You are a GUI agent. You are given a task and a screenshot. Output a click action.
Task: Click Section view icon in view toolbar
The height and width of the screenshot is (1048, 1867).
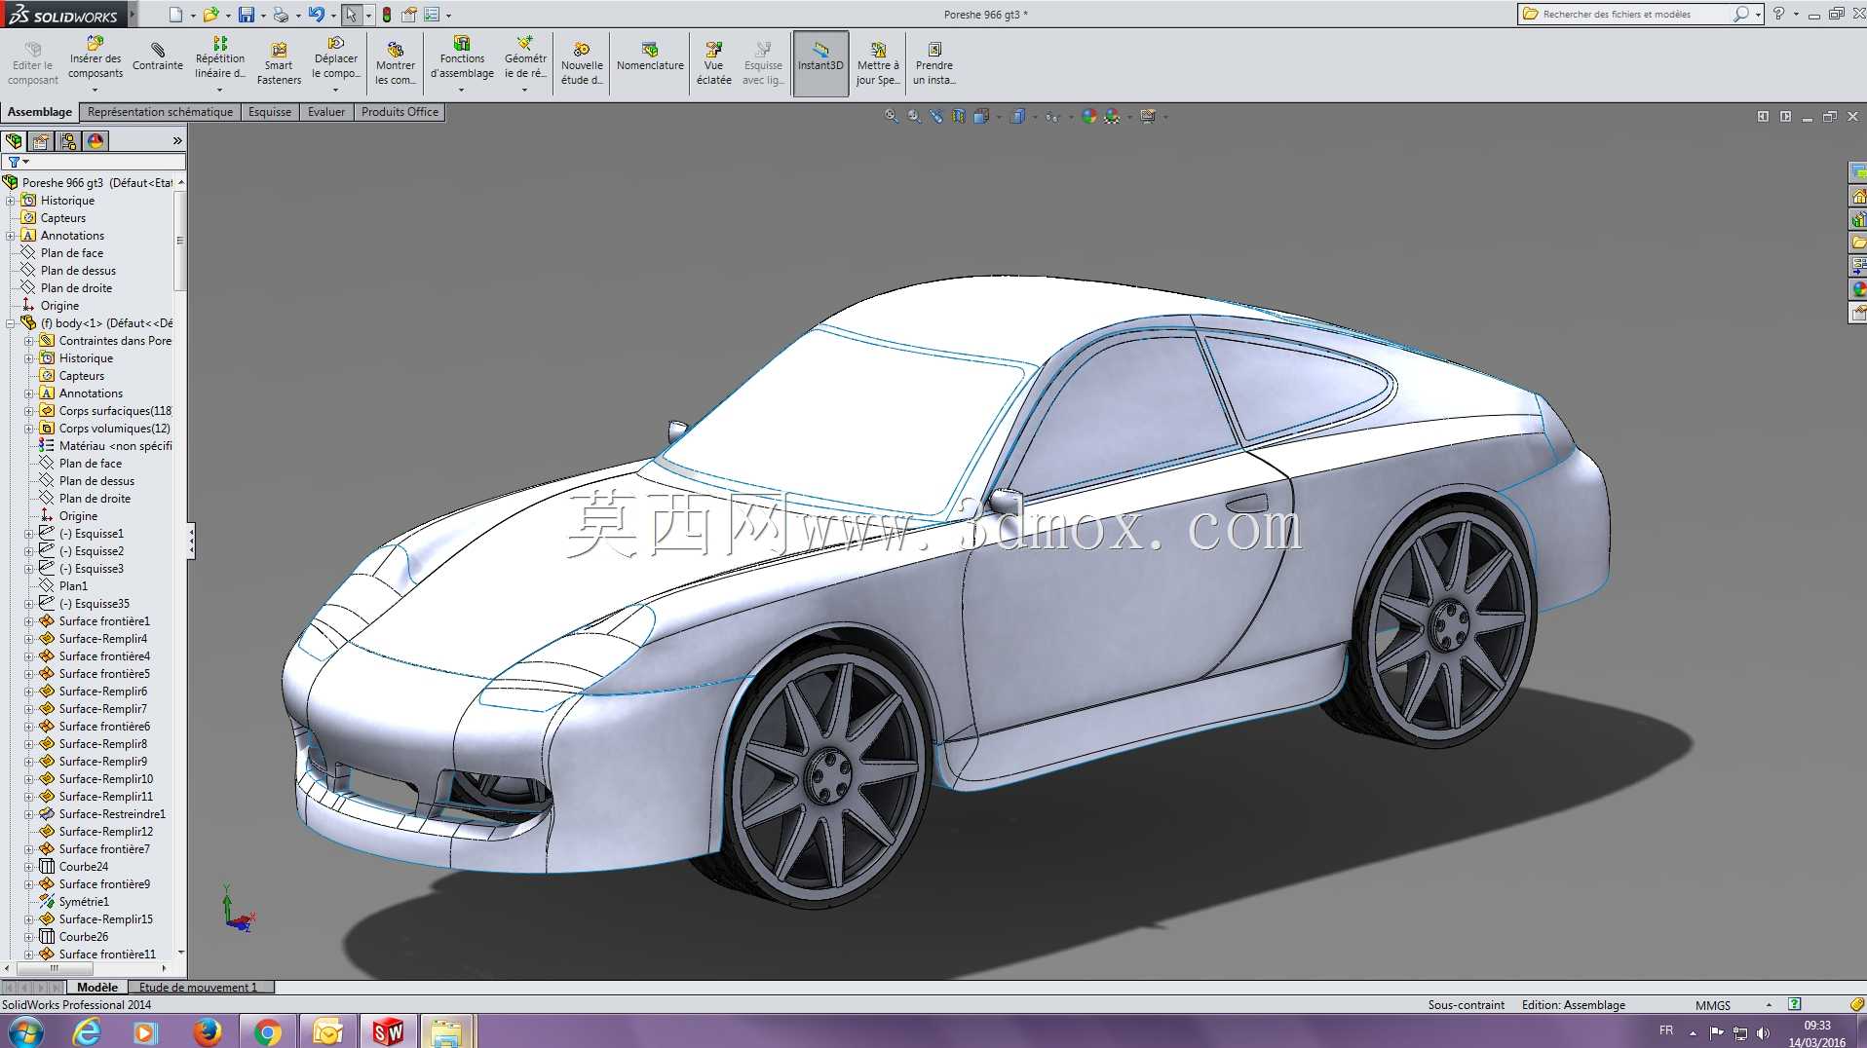tap(959, 116)
